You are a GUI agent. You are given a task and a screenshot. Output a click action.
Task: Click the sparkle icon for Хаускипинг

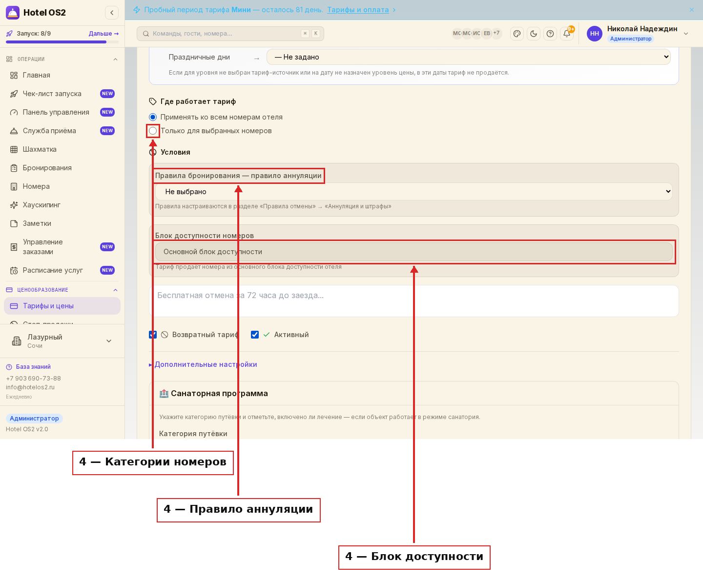pos(14,205)
